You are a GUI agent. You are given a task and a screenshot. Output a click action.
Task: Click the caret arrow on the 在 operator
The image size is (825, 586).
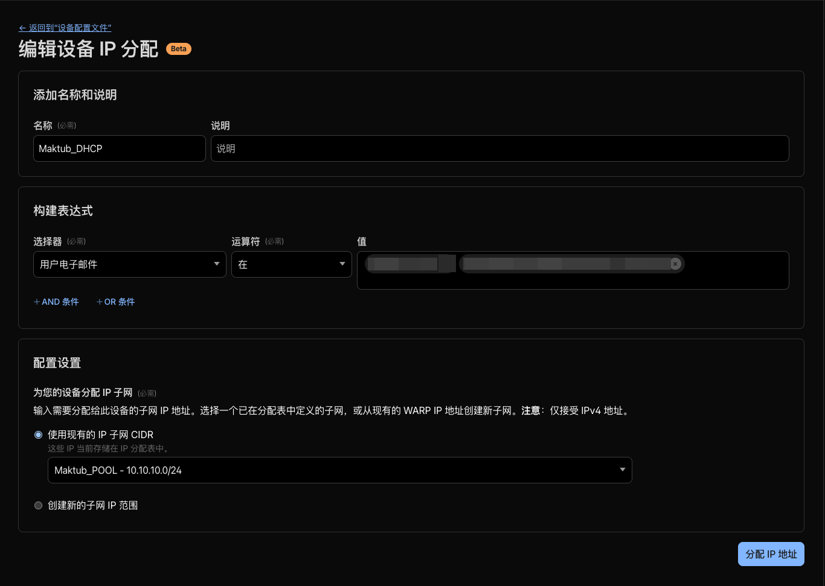342,264
